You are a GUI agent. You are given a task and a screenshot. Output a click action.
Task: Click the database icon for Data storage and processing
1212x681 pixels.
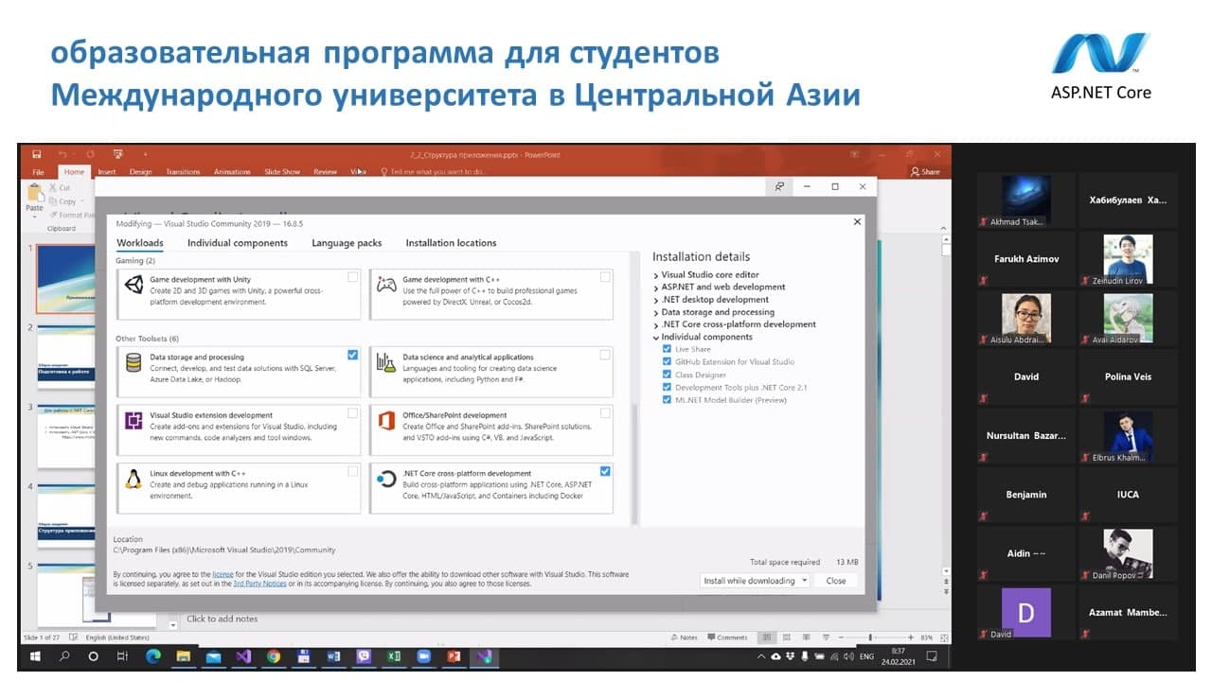click(134, 361)
